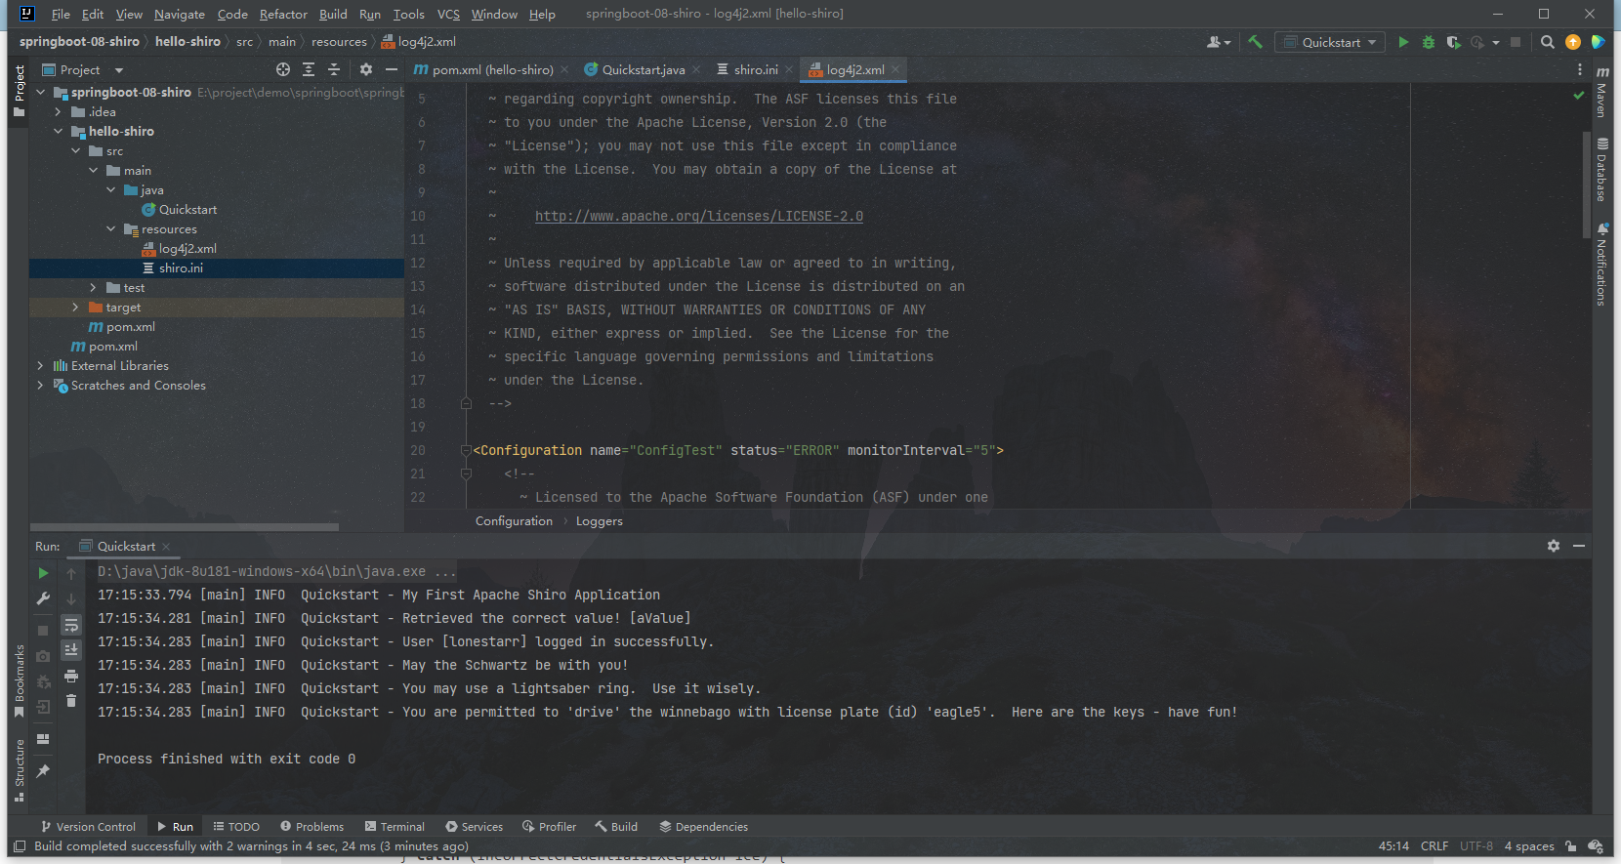Collapse hello-shiro module node
This screenshot has width=1621, height=864.
59,132
